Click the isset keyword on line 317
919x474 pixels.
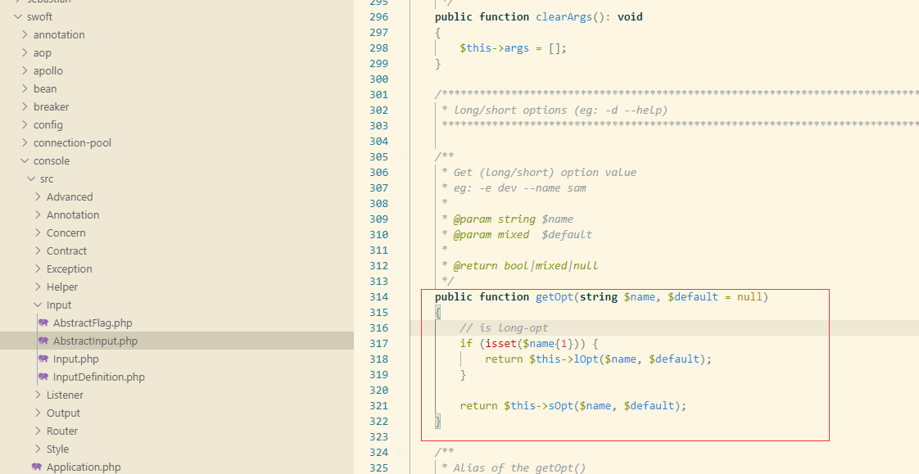coord(501,343)
